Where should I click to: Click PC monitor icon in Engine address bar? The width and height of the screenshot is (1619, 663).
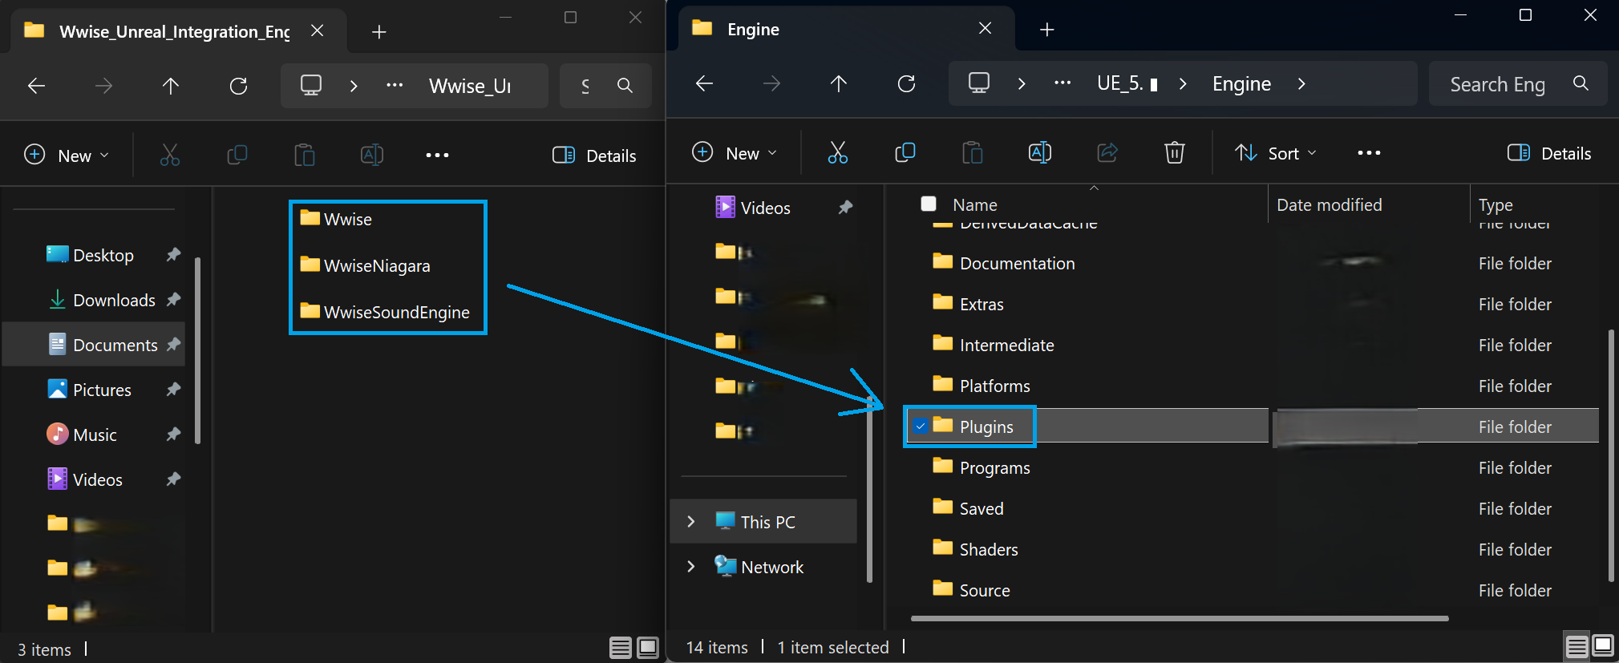979,83
